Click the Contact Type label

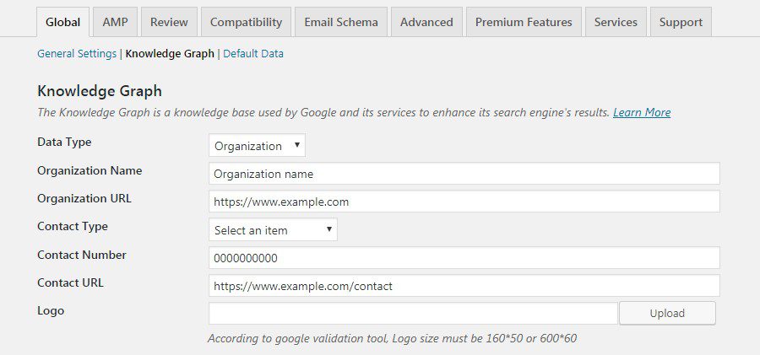pos(73,227)
